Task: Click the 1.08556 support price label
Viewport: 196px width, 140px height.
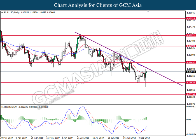Action: tap(191, 94)
